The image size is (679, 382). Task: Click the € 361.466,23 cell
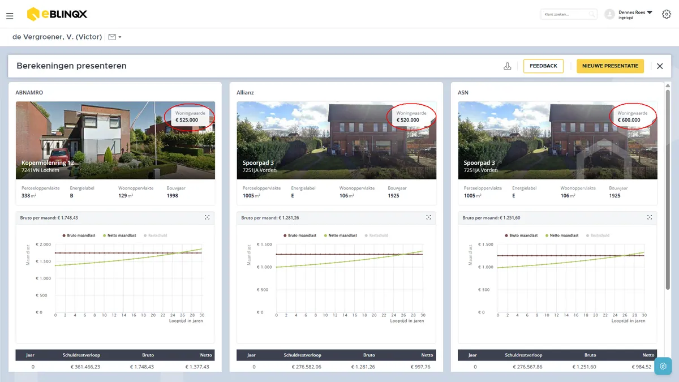[85, 367]
